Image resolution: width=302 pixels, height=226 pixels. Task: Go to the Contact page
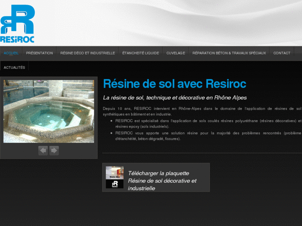[282, 53]
